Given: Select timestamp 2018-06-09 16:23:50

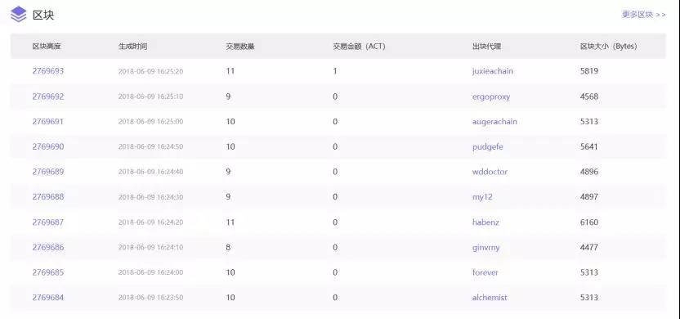Looking at the screenshot, I should tap(150, 298).
